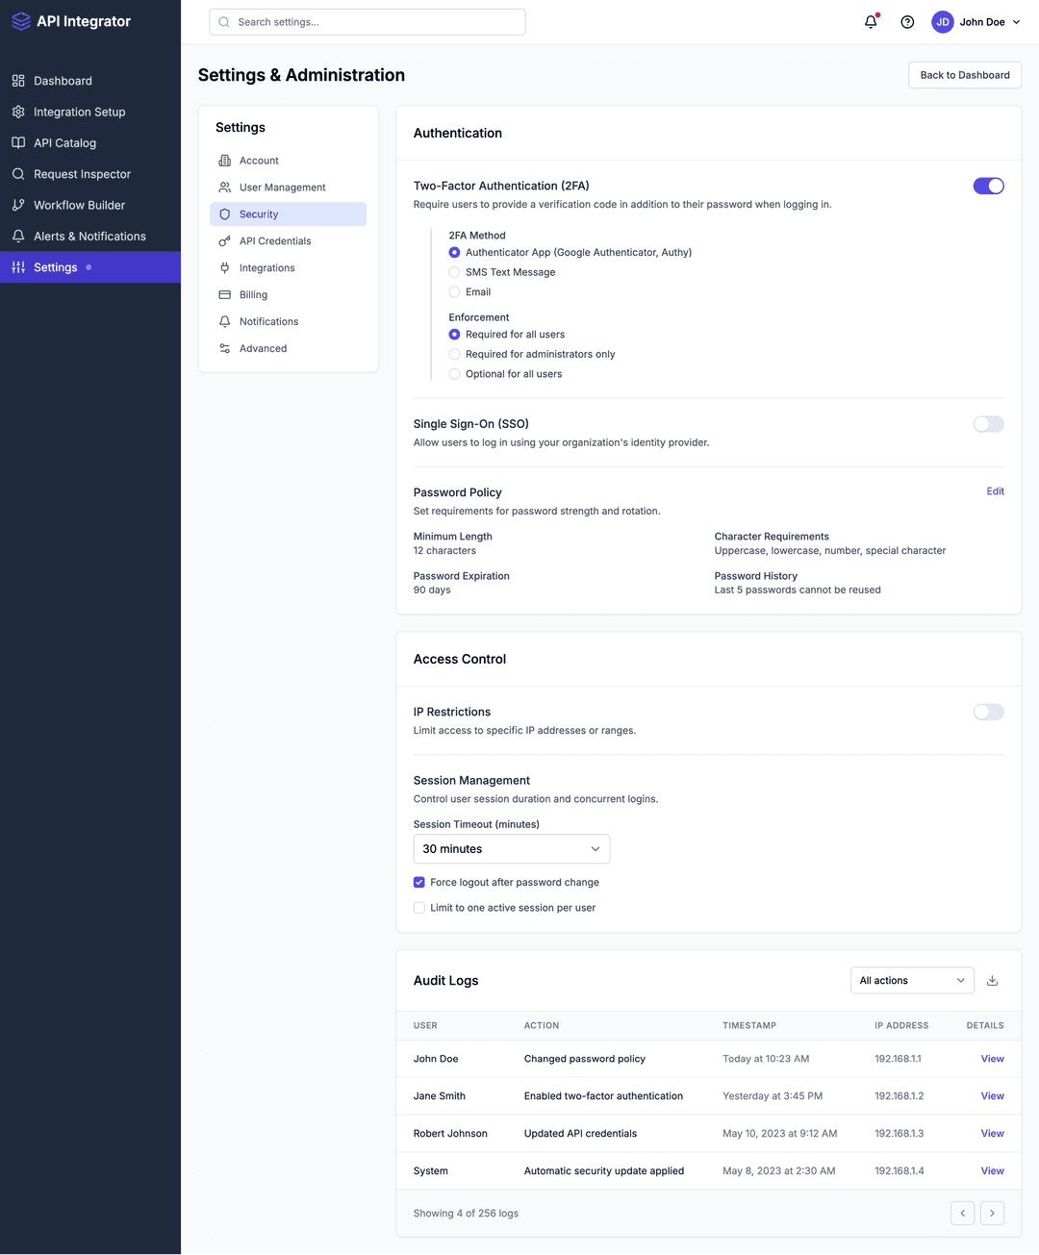
Task: Open the help question mark icon
Action: coord(907,21)
